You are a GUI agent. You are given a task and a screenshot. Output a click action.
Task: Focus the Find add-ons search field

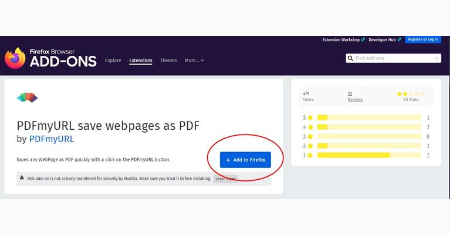tap(393, 58)
